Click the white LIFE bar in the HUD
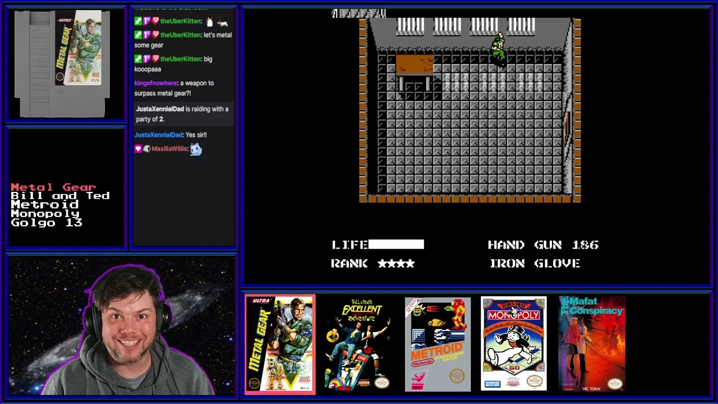 coord(396,244)
